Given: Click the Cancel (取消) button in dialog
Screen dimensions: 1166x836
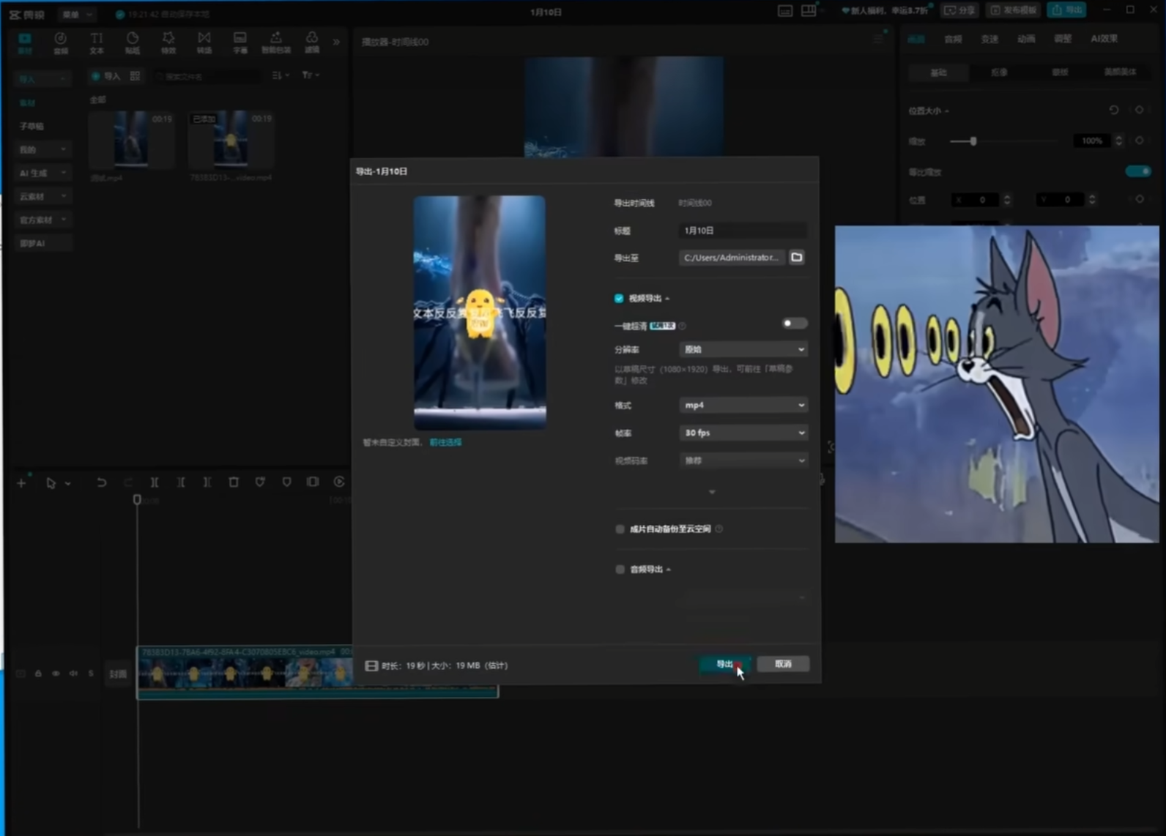Looking at the screenshot, I should pyautogui.click(x=783, y=664).
